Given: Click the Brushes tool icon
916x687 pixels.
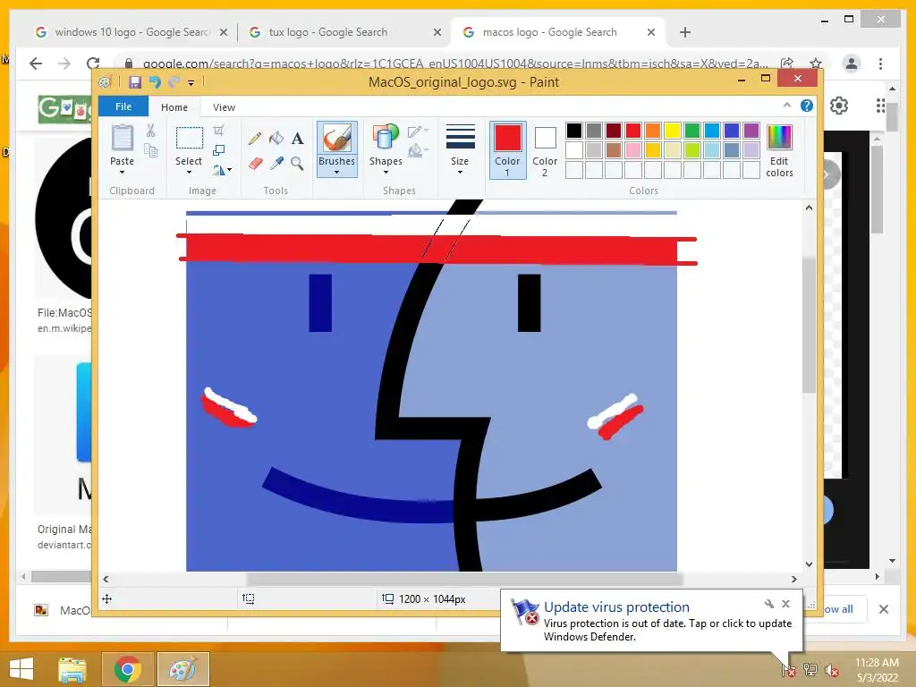Looking at the screenshot, I should [336, 138].
